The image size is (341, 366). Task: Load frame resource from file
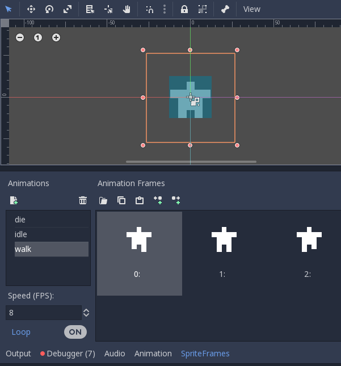pos(103,200)
